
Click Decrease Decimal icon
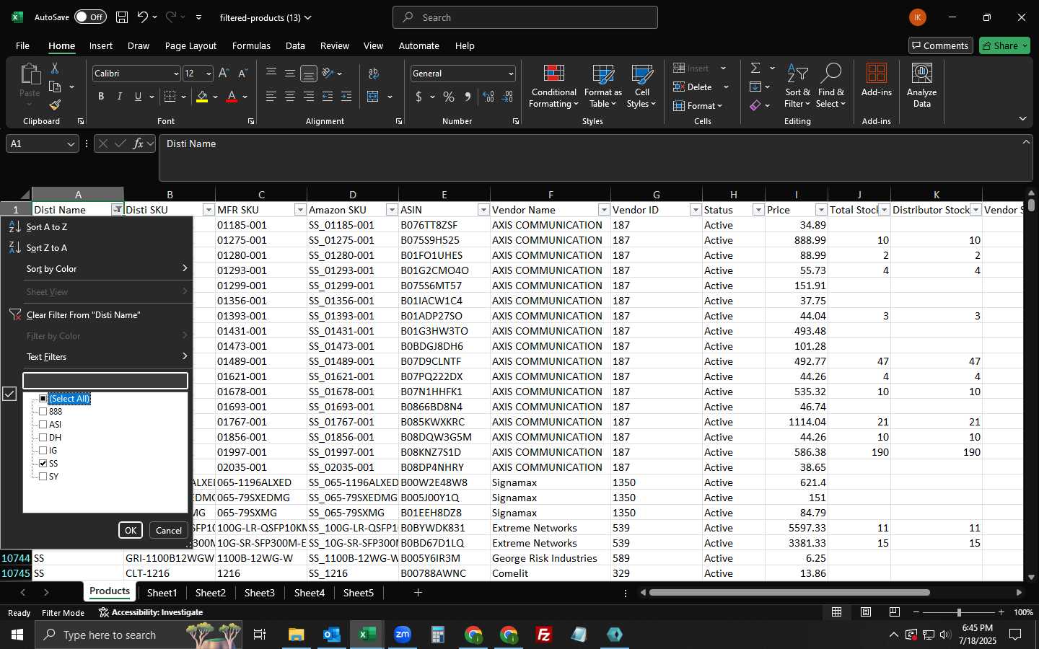(507, 97)
